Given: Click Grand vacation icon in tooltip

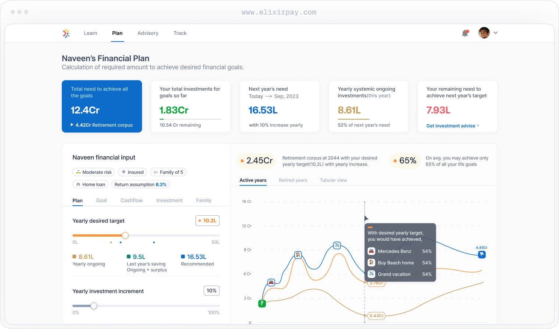Looking at the screenshot, I should point(371,274).
